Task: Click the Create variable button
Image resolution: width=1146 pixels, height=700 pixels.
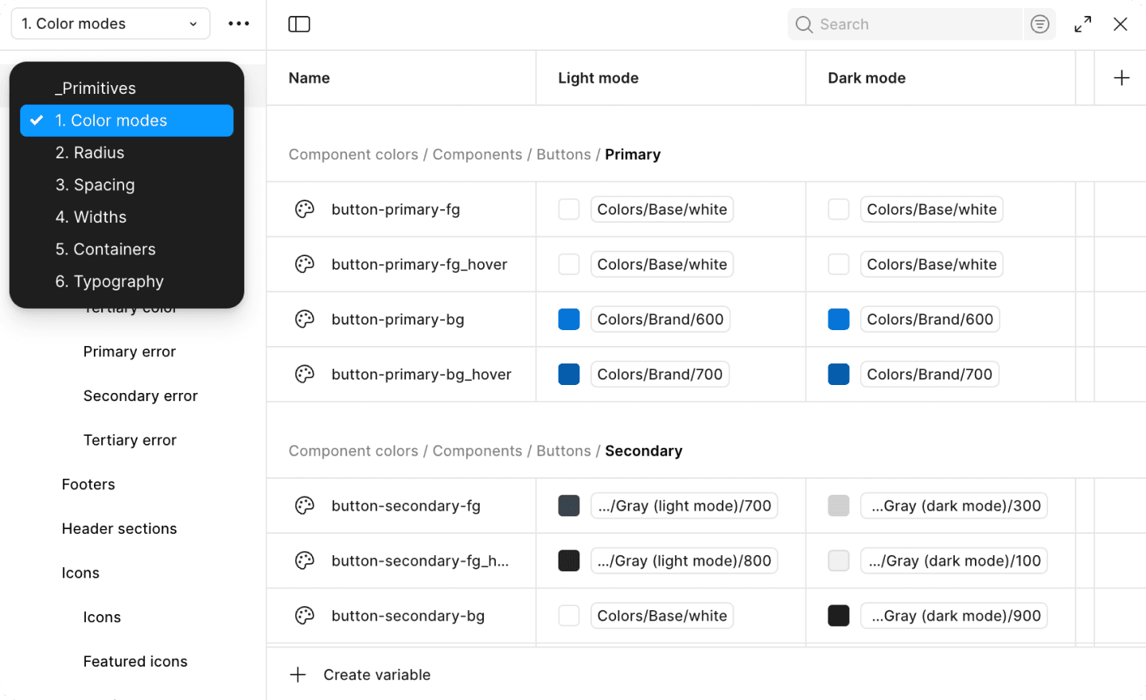Action: point(376,675)
